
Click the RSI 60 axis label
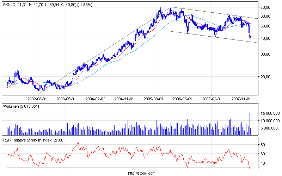pyautogui.click(x=263, y=154)
